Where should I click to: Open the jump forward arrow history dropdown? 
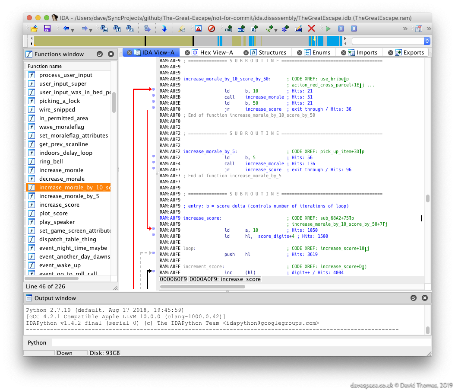pos(91,30)
